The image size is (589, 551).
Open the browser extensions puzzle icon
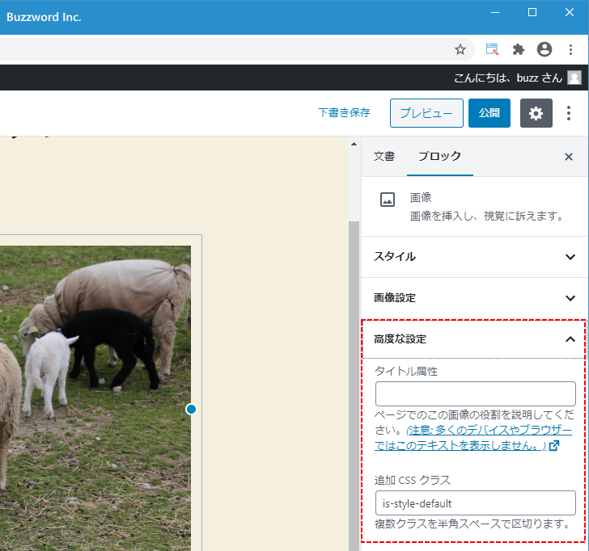tap(519, 49)
